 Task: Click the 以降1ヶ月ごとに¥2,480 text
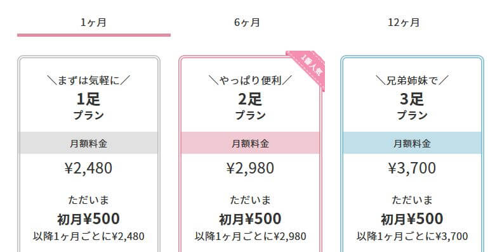click(x=89, y=236)
